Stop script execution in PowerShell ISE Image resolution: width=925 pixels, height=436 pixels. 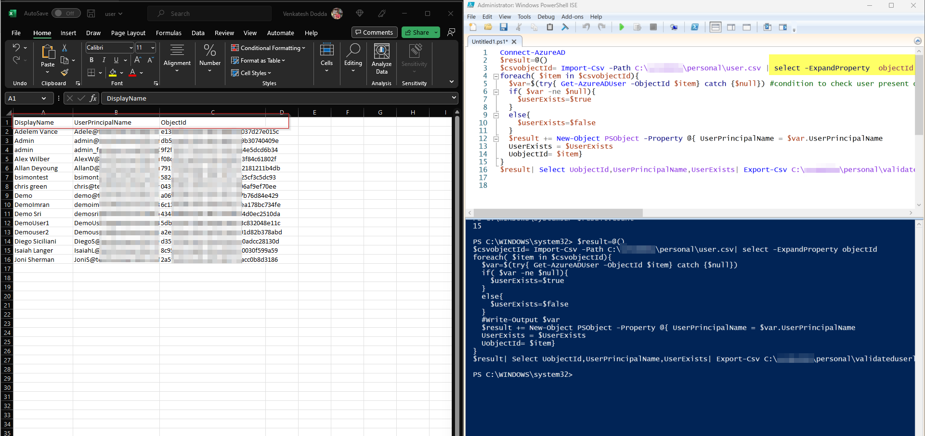(x=653, y=27)
